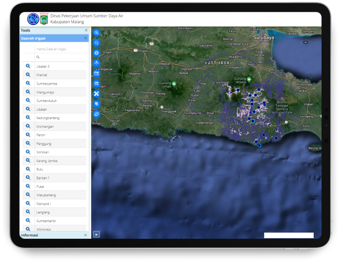The height and width of the screenshot is (262, 340).
Task: Open the overlay layers button at toolbar bottom
Action: (x=97, y=114)
